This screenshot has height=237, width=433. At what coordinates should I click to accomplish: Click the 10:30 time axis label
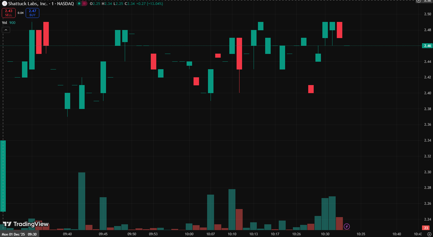325,234
